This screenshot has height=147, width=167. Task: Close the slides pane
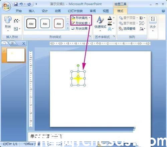click(x=24, y=44)
